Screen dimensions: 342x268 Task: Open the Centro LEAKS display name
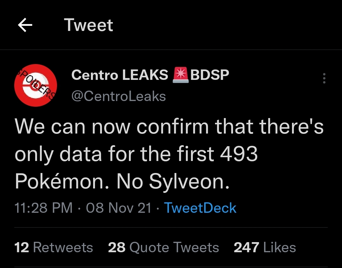120,75
